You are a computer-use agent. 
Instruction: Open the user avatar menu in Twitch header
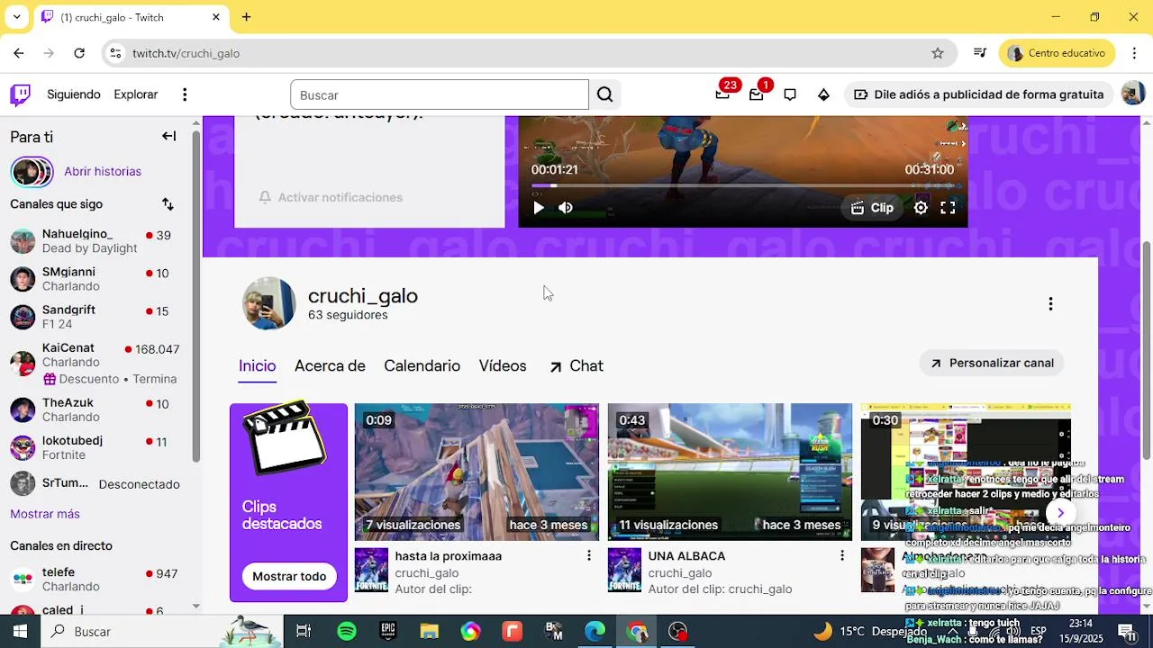pyautogui.click(x=1132, y=94)
